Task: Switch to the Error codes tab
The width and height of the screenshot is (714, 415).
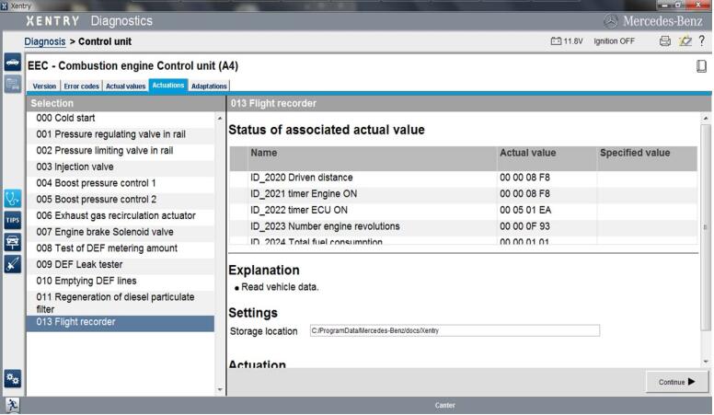Action: point(81,86)
